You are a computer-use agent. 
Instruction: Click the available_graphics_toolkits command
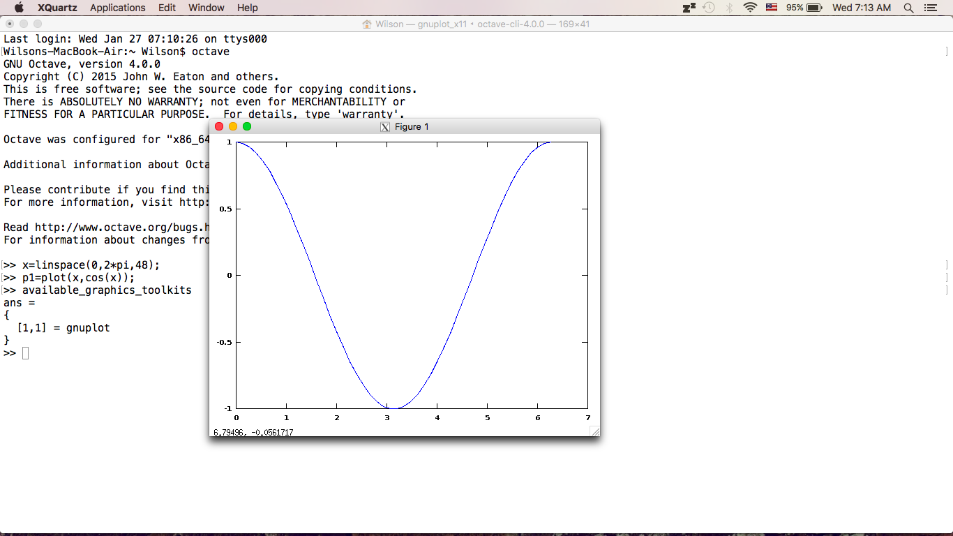[x=107, y=290]
